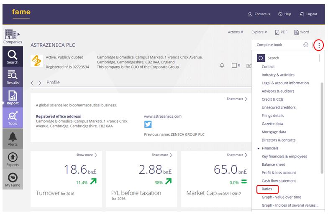
Task: Open www.astrazeneca.com website link
Action: point(163,116)
